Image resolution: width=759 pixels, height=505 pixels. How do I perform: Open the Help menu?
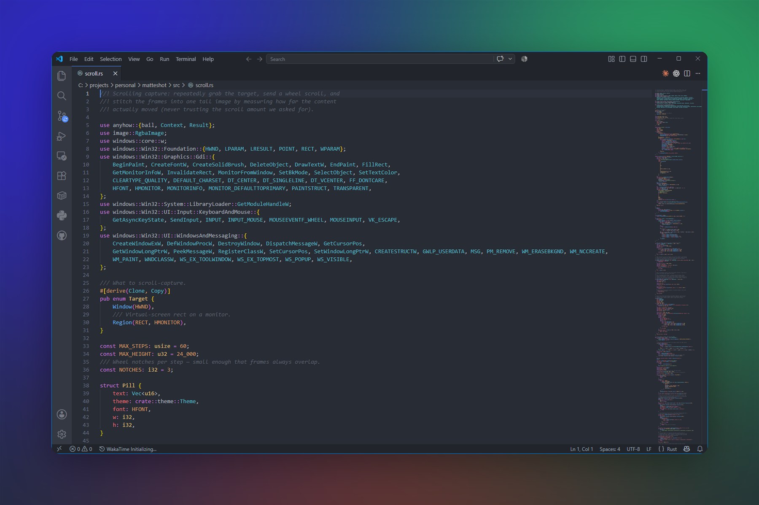point(208,59)
